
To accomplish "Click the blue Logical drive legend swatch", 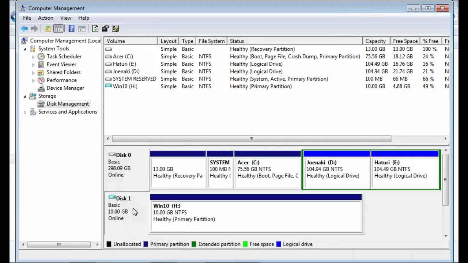I will coord(279,244).
